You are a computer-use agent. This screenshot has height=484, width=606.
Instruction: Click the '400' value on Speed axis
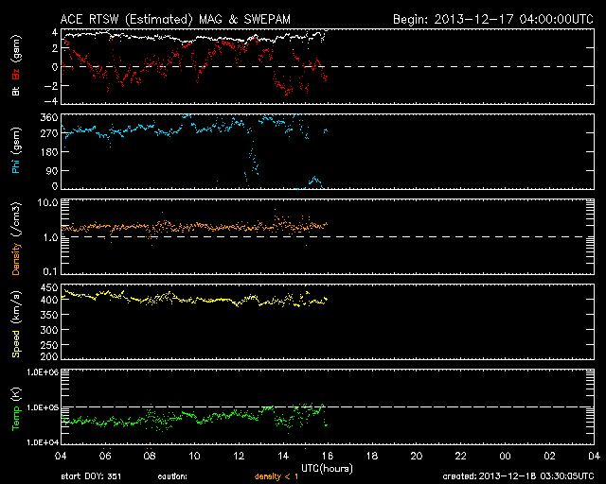pos(49,300)
